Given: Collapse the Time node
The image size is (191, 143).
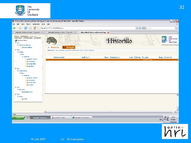Looking at the screenshot, I should (18, 97).
